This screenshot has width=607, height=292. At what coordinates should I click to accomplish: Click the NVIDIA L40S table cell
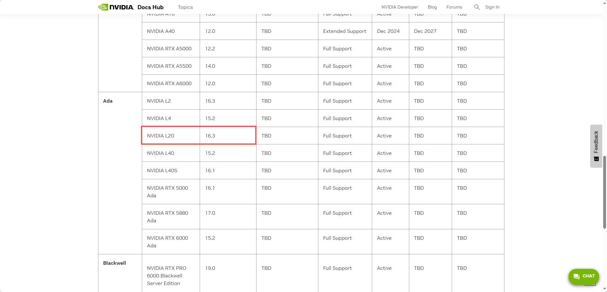click(162, 170)
